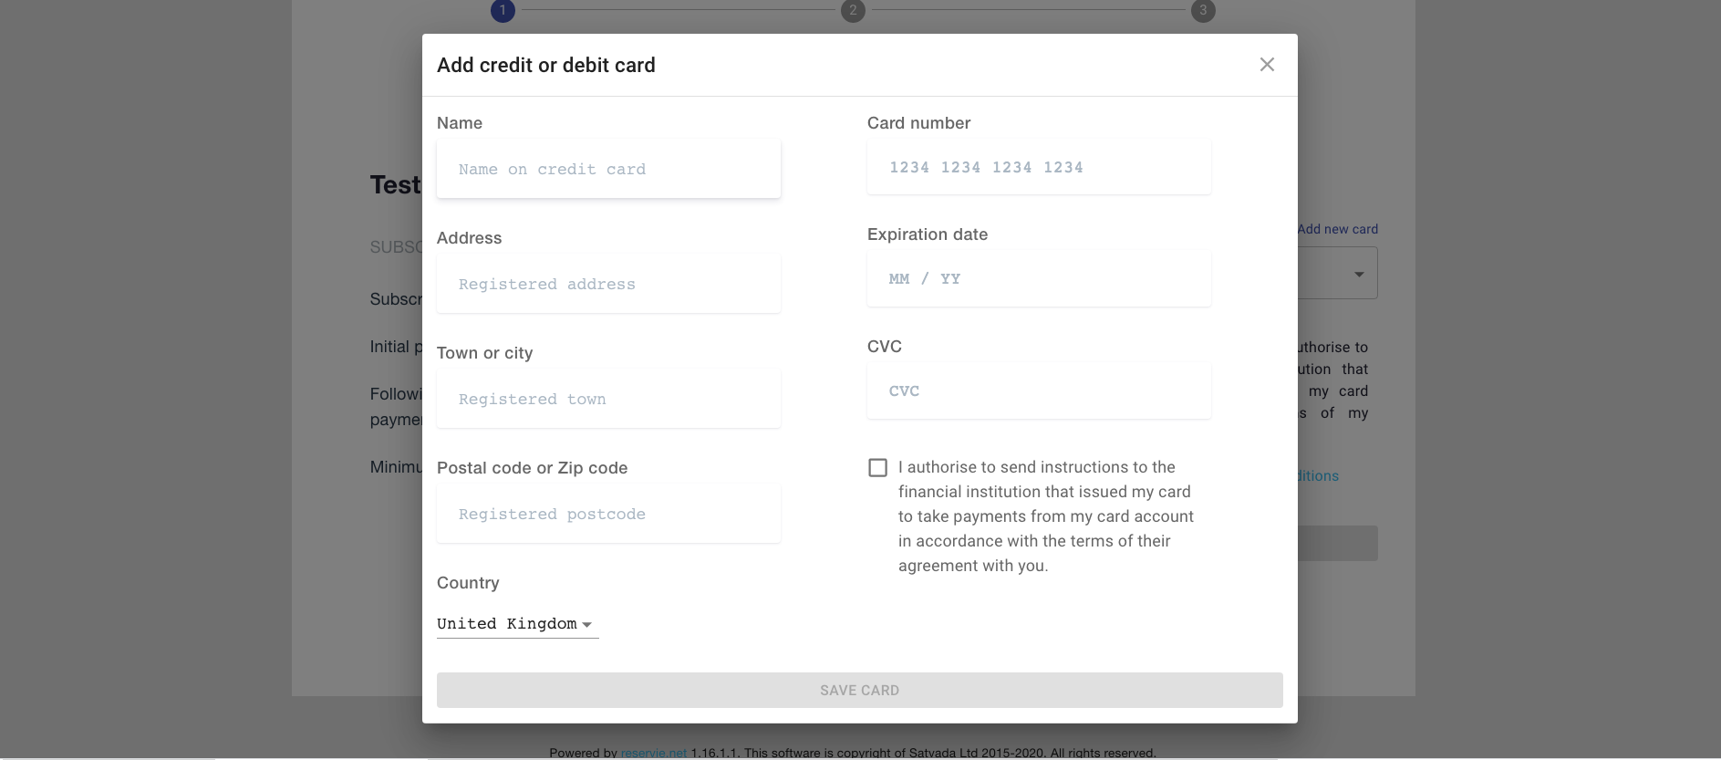Click the Registered address field
This screenshot has height=760, width=1721.
click(608, 284)
